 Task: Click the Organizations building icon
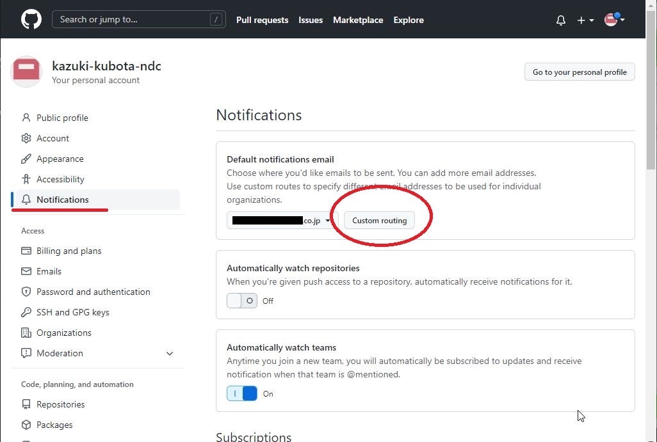click(26, 333)
